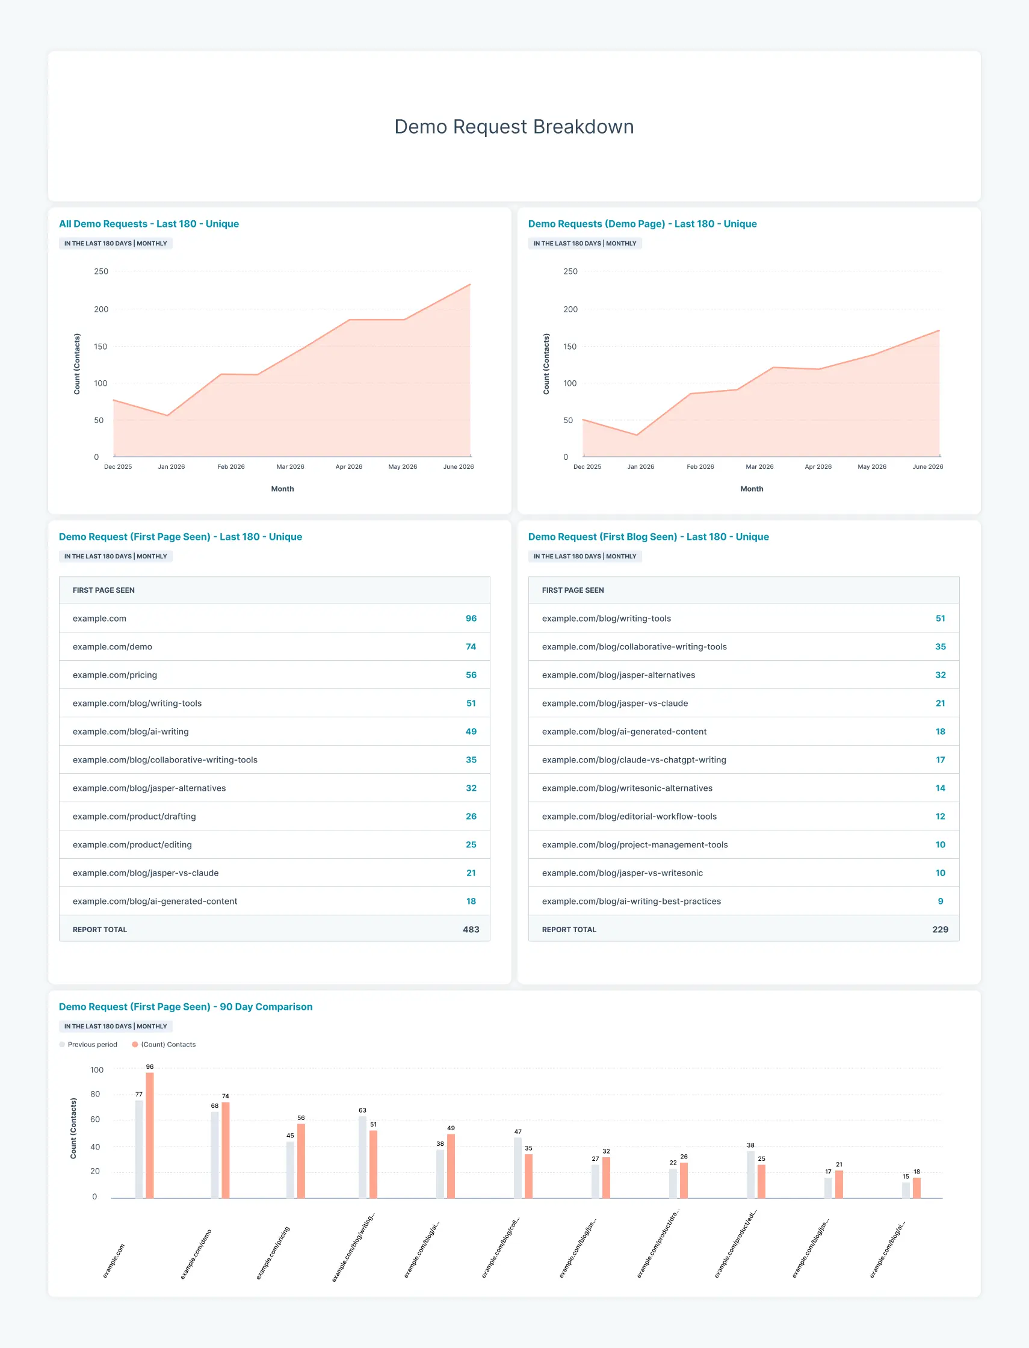Click value 51 in First Page Seen table
The image size is (1029, 1348).
point(471,703)
